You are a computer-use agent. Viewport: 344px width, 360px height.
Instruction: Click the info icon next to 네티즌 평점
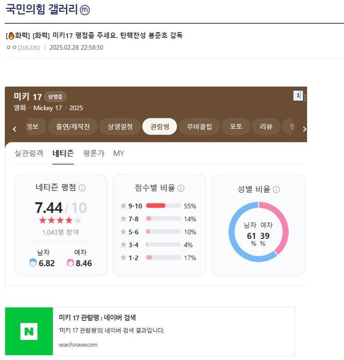pyautogui.click(x=82, y=188)
